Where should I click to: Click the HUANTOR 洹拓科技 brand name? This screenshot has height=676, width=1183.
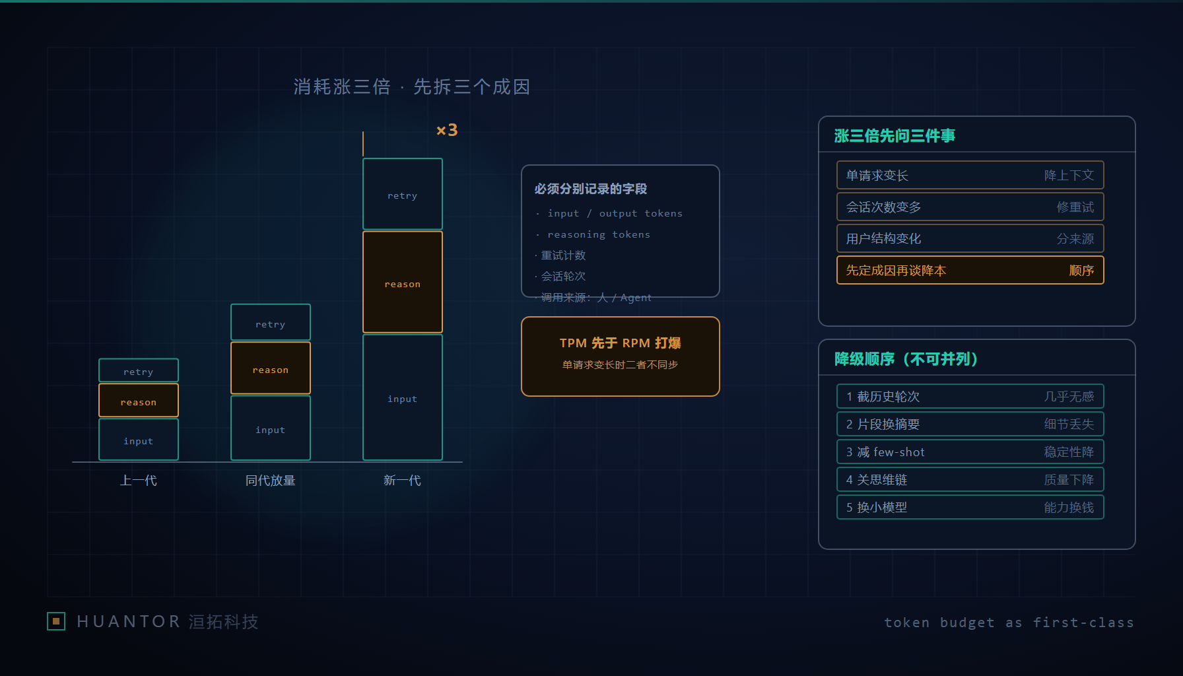pyautogui.click(x=168, y=622)
